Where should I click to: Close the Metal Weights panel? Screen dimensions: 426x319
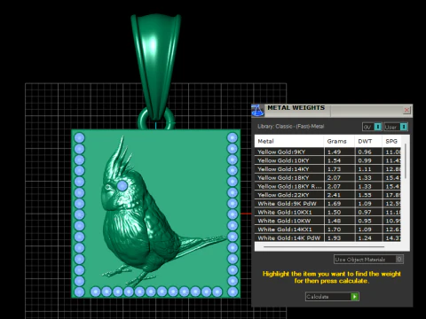click(x=406, y=110)
